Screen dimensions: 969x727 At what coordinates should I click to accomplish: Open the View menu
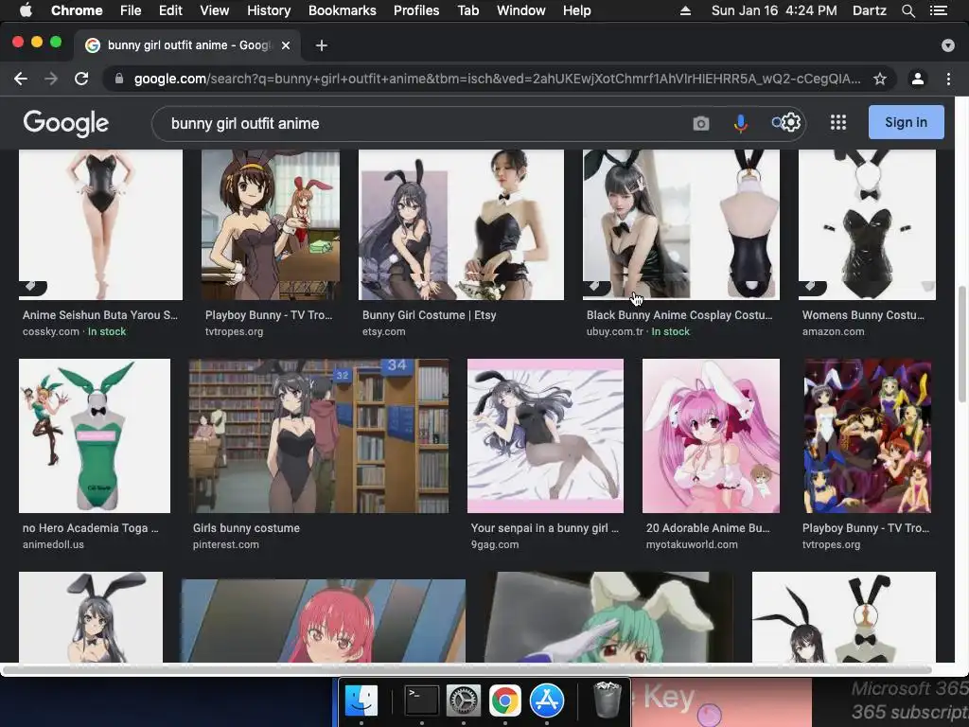pos(215,10)
